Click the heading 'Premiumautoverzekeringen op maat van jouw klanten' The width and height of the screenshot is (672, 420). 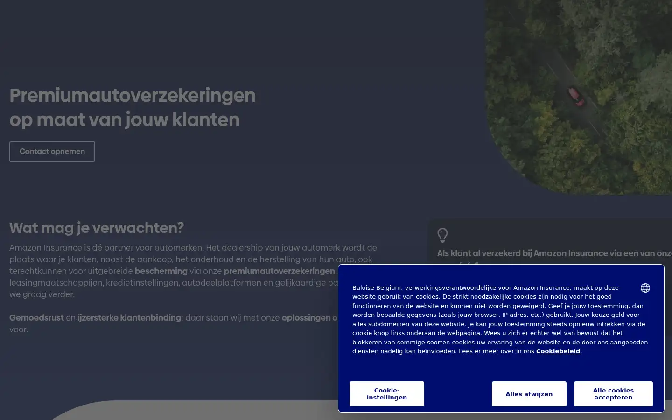click(133, 107)
